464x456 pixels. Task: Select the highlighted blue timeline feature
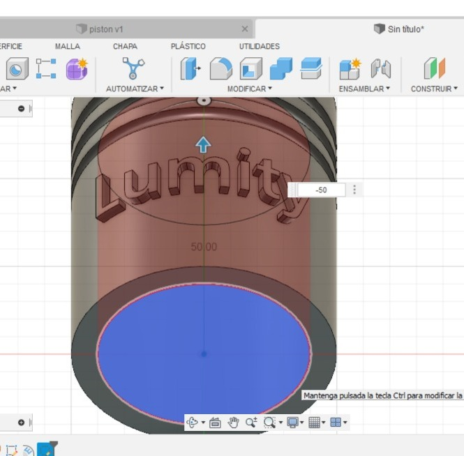[46, 449]
